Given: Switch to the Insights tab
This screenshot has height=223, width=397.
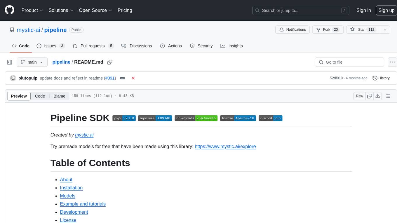Looking at the screenshot, I should (x=232, y=46).
